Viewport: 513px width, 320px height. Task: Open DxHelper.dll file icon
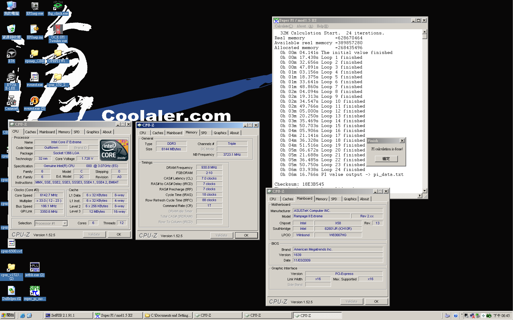point(11,293)
